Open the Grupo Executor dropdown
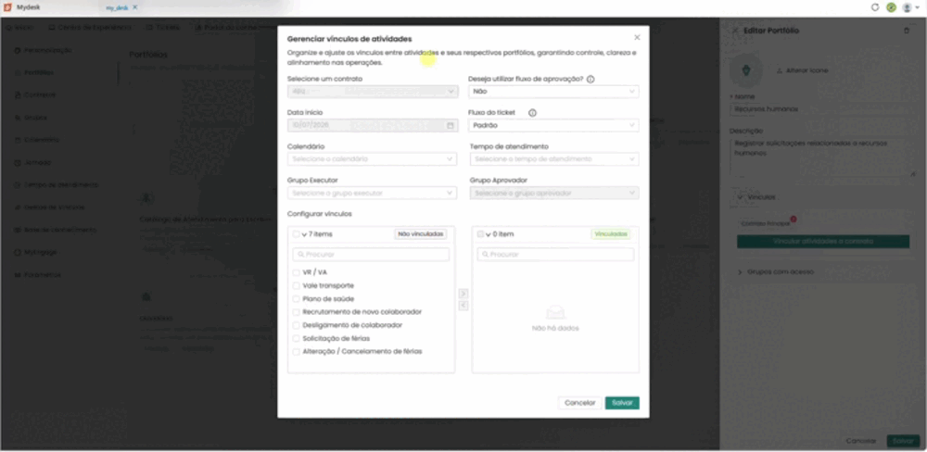The image size is (927, 452). coord(372,194)
